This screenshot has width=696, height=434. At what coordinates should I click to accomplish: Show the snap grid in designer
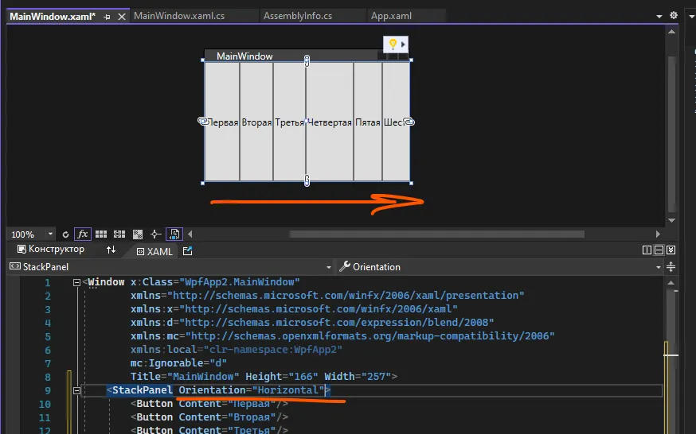tap(101, 234)
